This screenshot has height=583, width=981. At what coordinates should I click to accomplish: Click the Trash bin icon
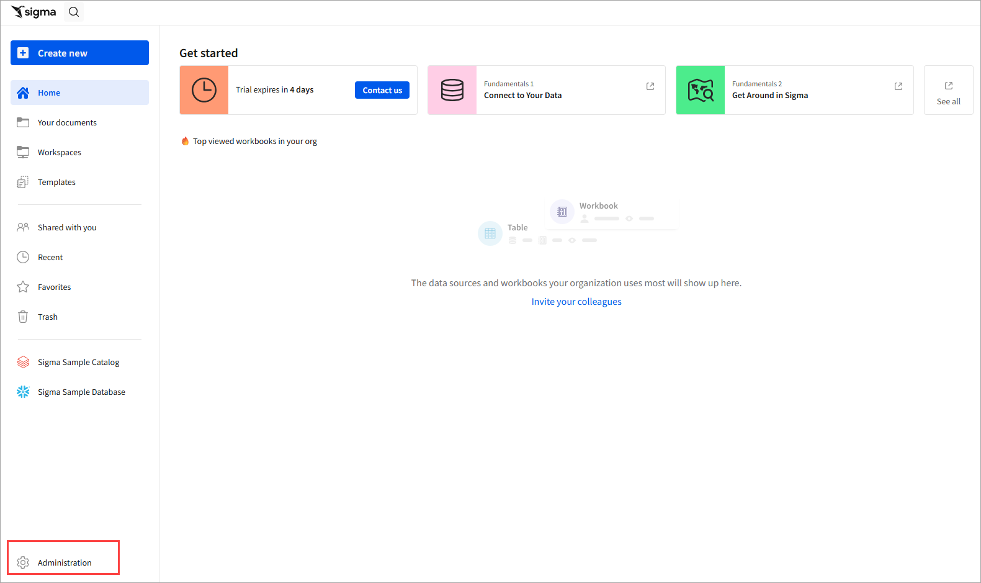point(23,317)
